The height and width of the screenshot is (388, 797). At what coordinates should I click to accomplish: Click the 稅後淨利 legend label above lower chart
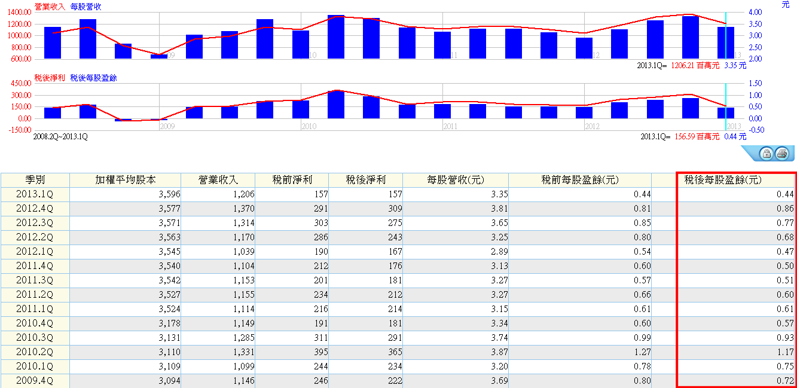(50, 78)
